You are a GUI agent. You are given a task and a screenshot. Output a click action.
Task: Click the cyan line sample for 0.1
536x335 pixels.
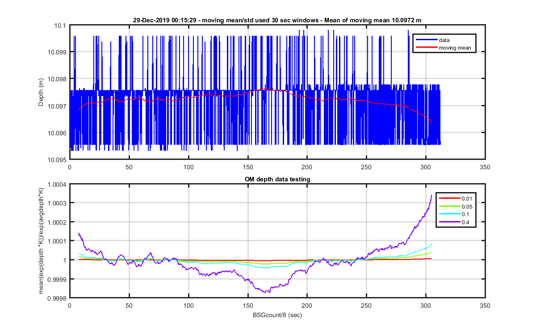tap(450, 214)
